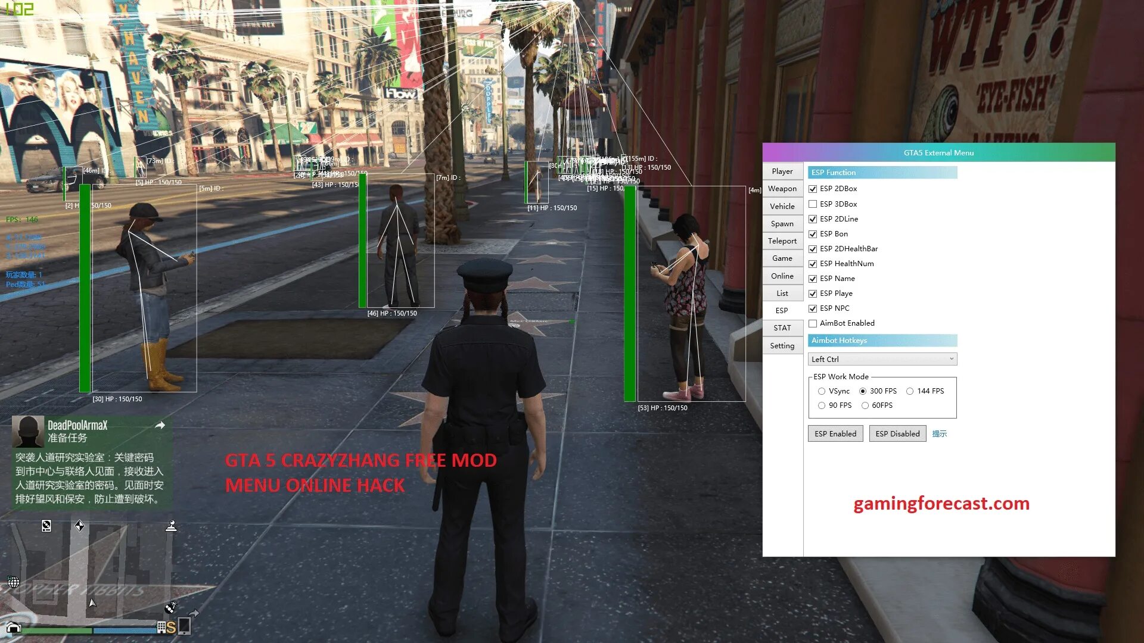Click ESP Disabled button to deactivate ESP
The width and height of the screenshot is (1144, 643).
(897, 433)
